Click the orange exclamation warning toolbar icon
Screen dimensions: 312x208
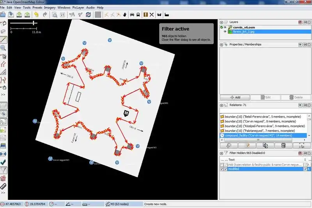[x=145, y=14]
